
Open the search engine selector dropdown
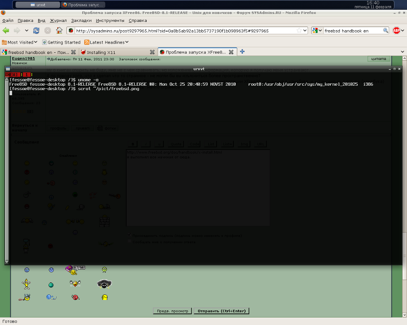coord(317,31)
